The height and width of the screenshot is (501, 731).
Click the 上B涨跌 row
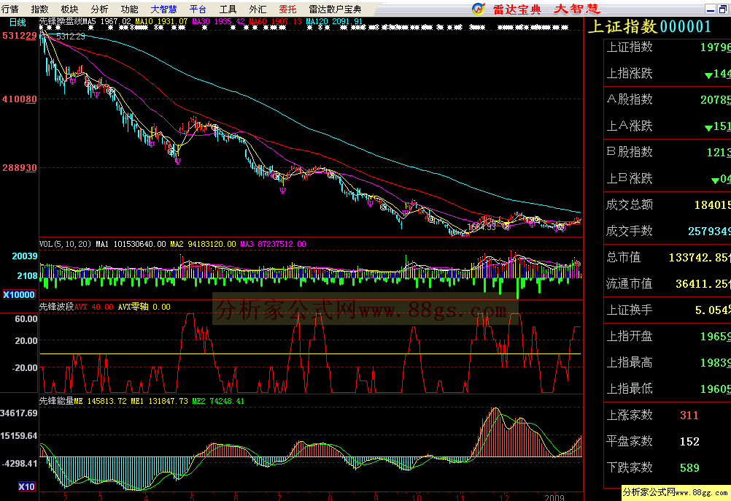668,178
